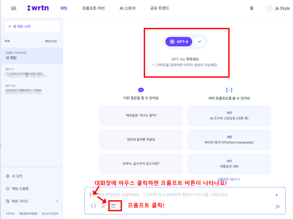
Task: Select AI 친구와 고민상담 prompt card
Action: tap(229, 116)
